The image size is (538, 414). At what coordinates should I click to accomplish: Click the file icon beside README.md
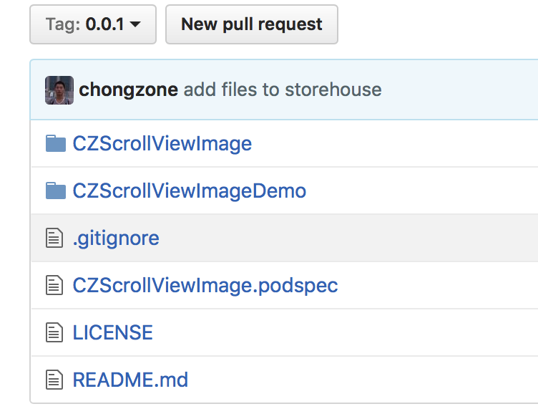55,380
